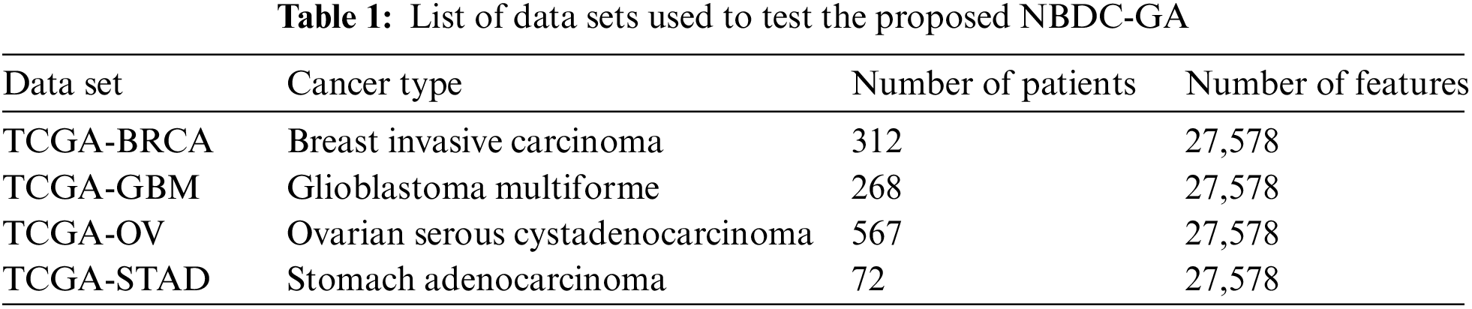Screen dimensions: 1472x309
Task: Click the features value in the TCGA-STAD row
Action: pyautogui.click(x=1231, y=280)
